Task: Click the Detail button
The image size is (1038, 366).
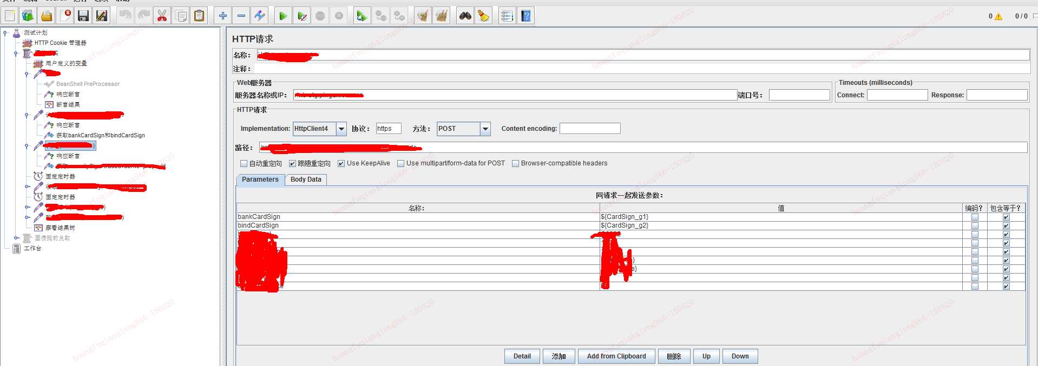Action: (x=522, y=356)
